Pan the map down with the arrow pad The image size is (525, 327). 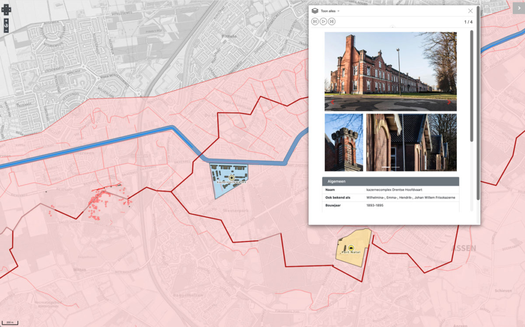click(x=6, y=12)
